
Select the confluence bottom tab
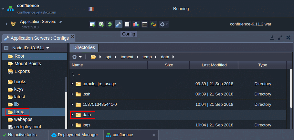click(x=131, y=135)
